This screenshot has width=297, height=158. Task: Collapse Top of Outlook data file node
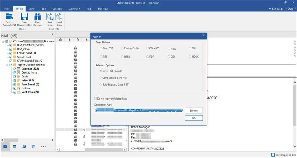click(7, 65)
